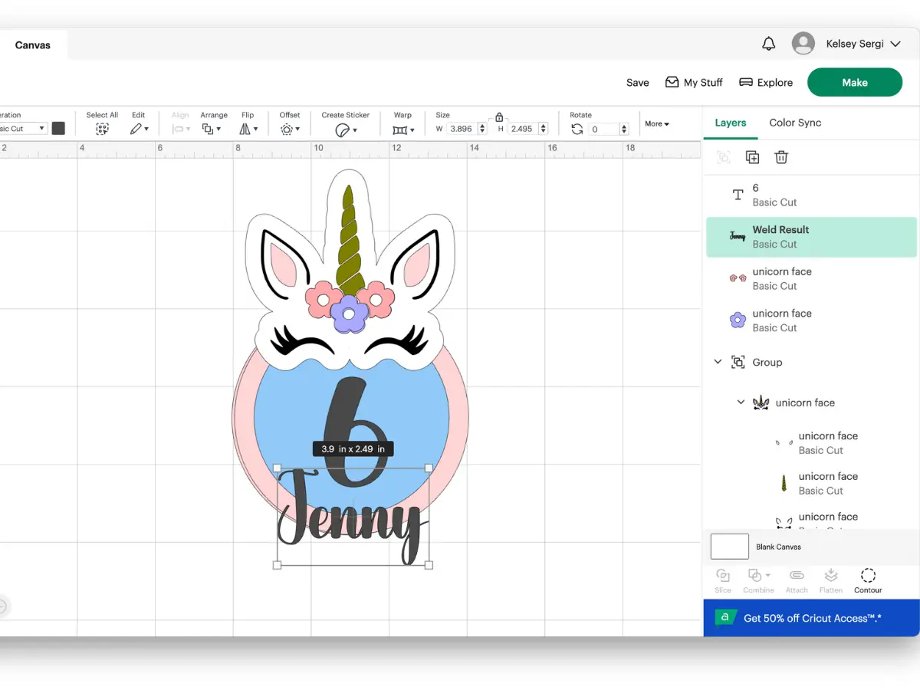The height and width of the screenshot is (690, 920).
Task: Open the My Stuff envelope icon
Action: coord(672,82)
